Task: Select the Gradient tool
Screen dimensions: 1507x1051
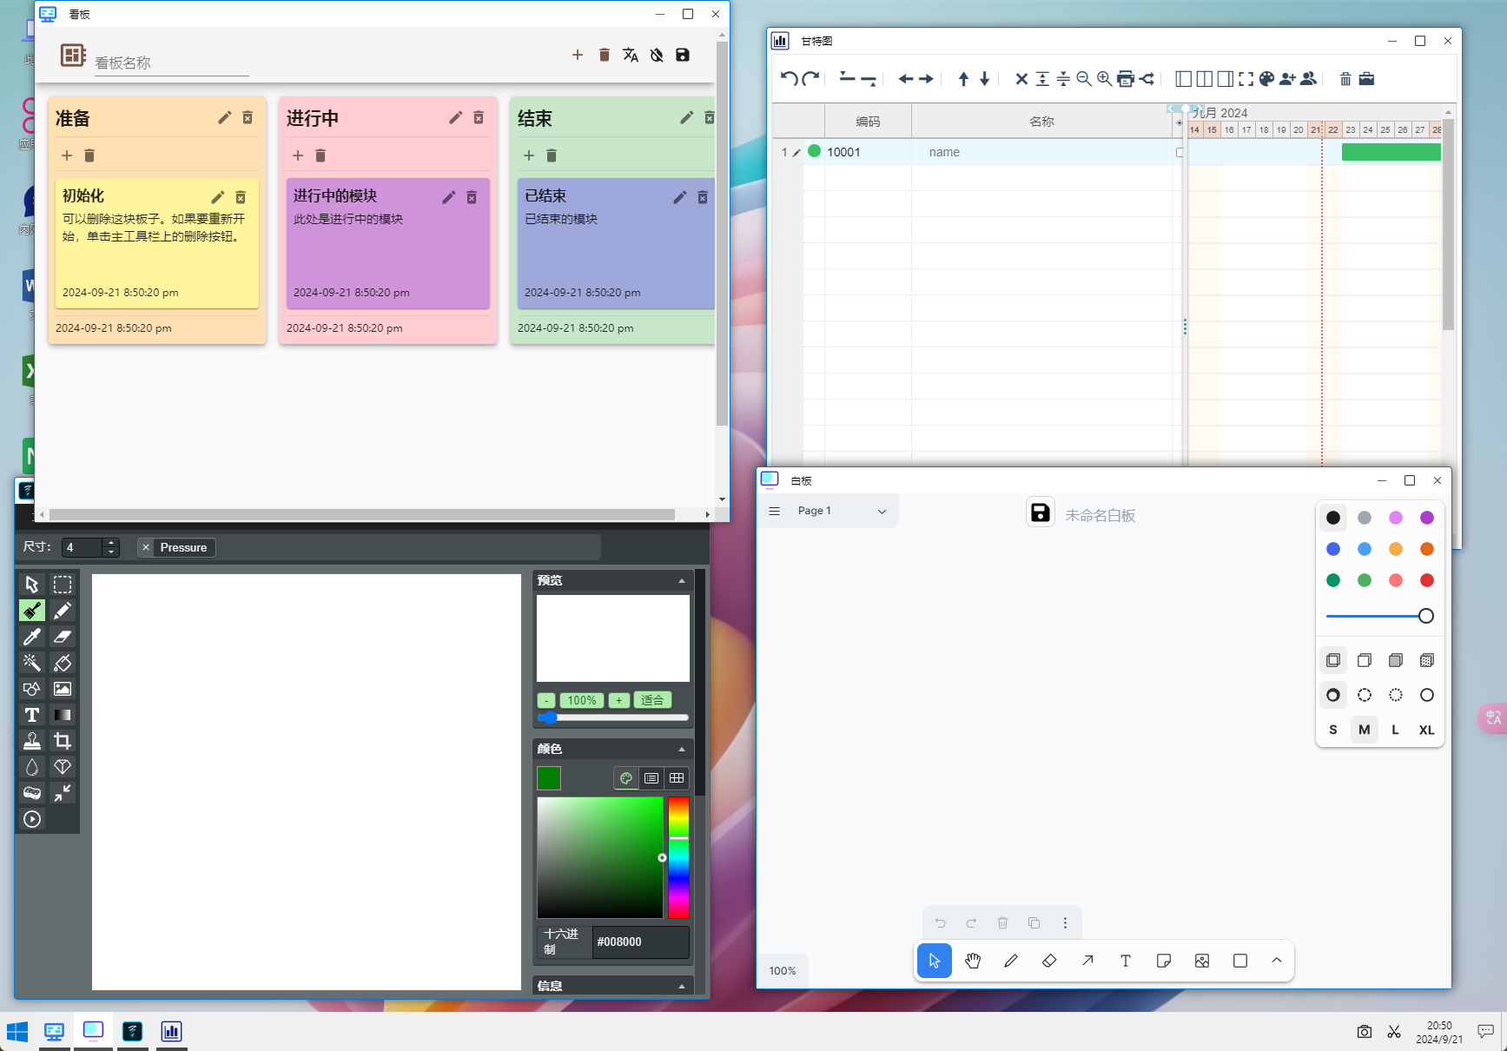Action: coord(63,715)
